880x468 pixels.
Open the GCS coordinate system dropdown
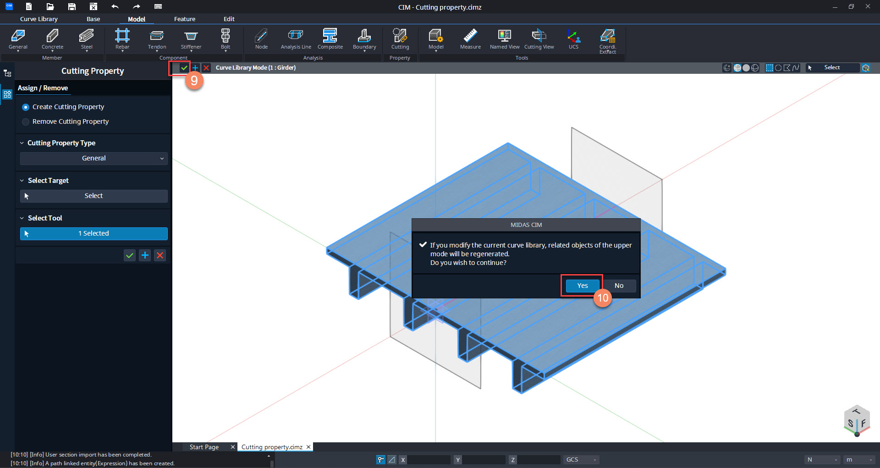tap(581, 459)
